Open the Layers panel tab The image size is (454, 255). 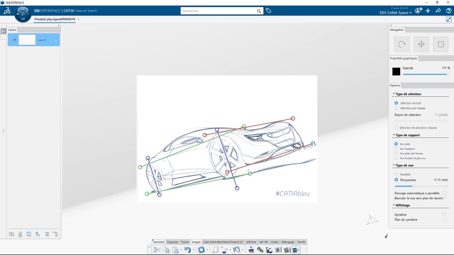tap(12, 30)
